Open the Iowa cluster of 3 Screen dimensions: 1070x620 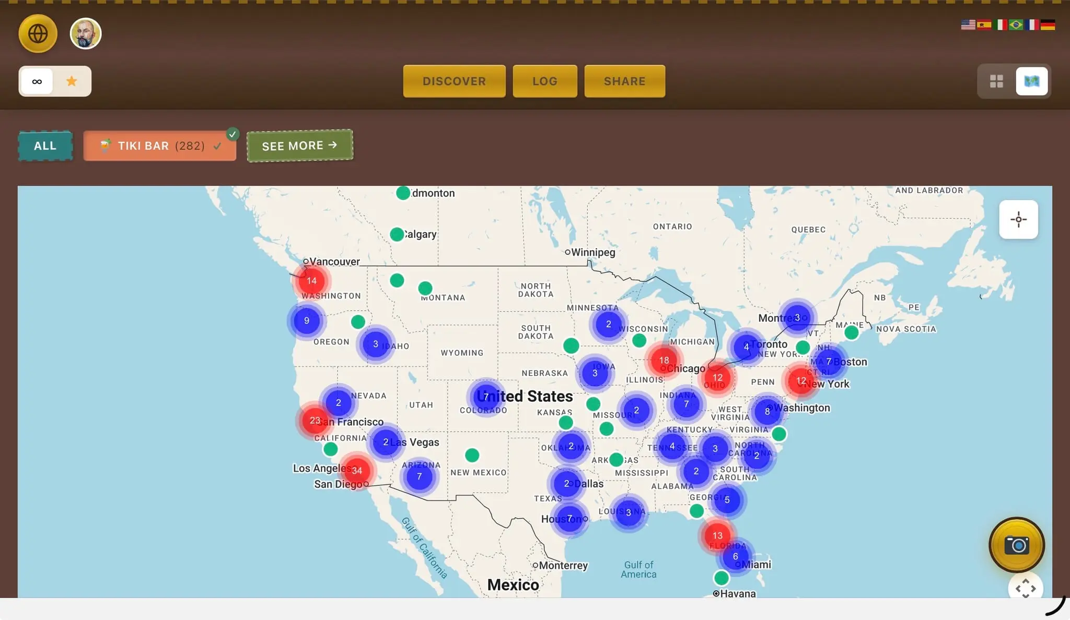click(x=595, y=373)
